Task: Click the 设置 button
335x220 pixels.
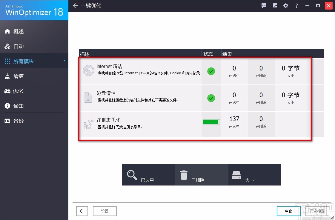Action: 105,211
